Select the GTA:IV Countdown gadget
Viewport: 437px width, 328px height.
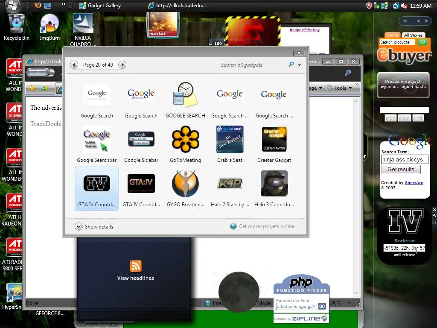point(141,189)
